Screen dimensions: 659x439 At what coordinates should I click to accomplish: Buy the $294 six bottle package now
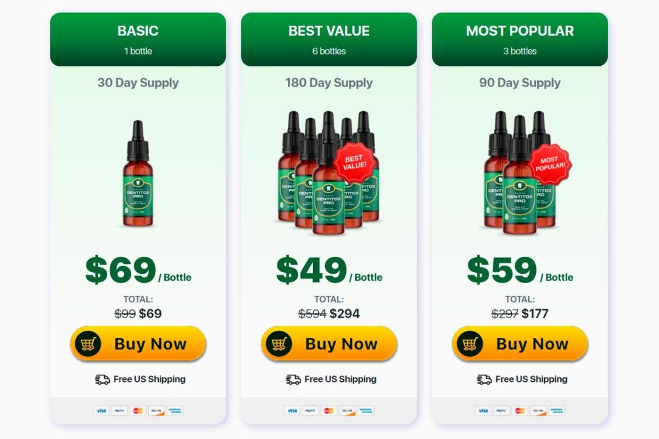click(329, 344)
